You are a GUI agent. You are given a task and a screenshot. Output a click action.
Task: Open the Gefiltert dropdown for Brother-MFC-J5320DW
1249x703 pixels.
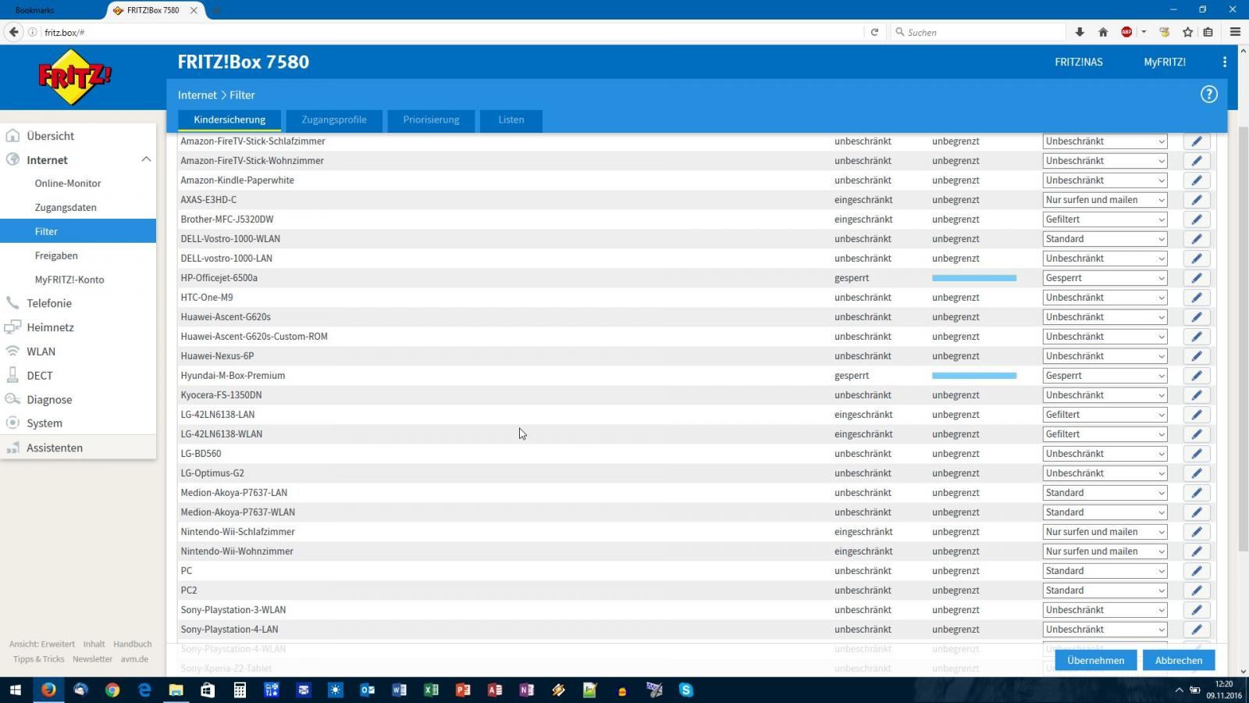tap(1105, 219)
